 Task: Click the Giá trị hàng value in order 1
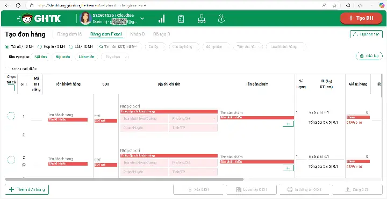point(358,112)
